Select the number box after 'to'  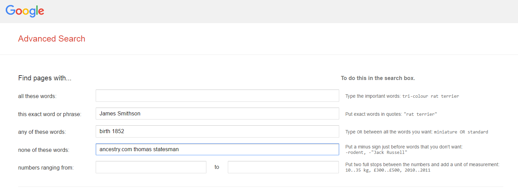[283, 167]
